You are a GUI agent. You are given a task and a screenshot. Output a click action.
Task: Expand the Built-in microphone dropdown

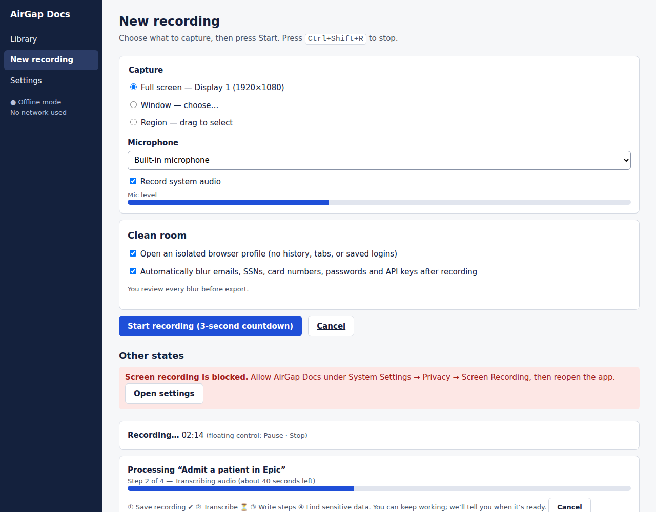379,160
